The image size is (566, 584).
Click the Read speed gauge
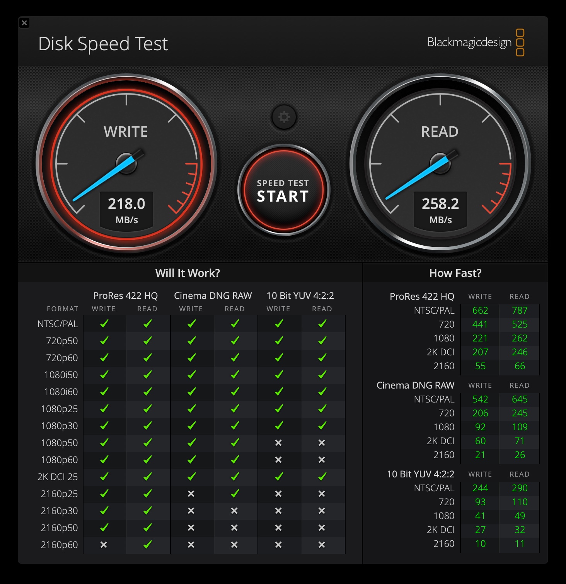[x=440, y=163]
